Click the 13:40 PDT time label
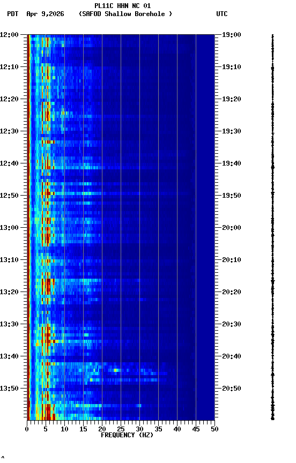This screenshot has height=463, width=296. pos(9,357)
